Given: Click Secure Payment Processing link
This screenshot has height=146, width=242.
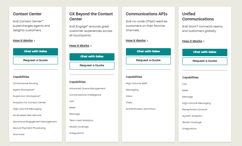Looking at the screenshot, I should click(29, 128).
